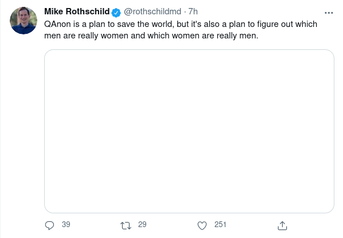Click the 251 likes count
The height and width of the screenshot is (238, 343).
(220, 224)
